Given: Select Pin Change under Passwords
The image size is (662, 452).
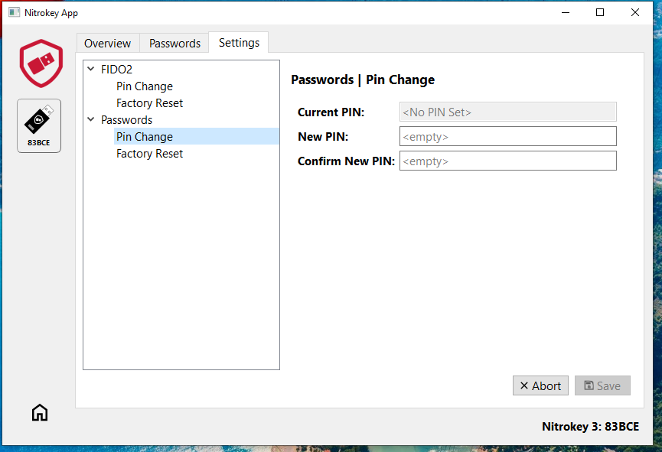Looking at the screenshot, I should (x=145, y=137).
